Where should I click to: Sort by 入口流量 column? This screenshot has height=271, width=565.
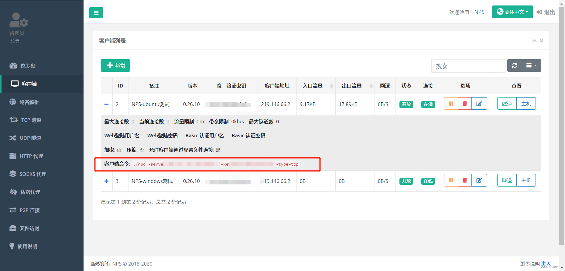click(x=316, y=86)
